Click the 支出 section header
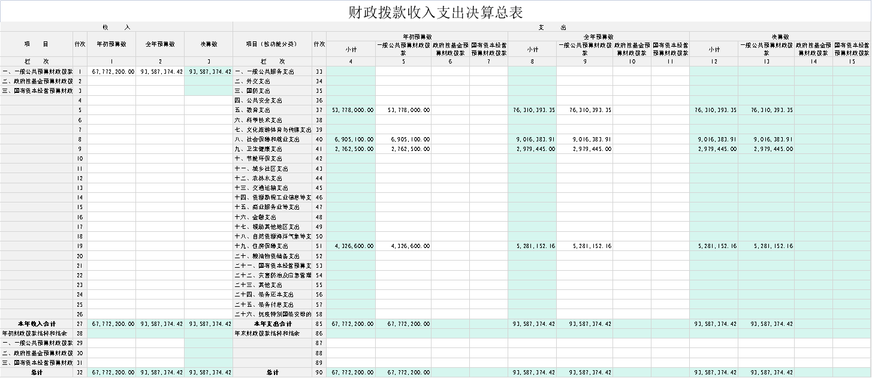Screen dimensions: 872x378 tap(551, 27)
